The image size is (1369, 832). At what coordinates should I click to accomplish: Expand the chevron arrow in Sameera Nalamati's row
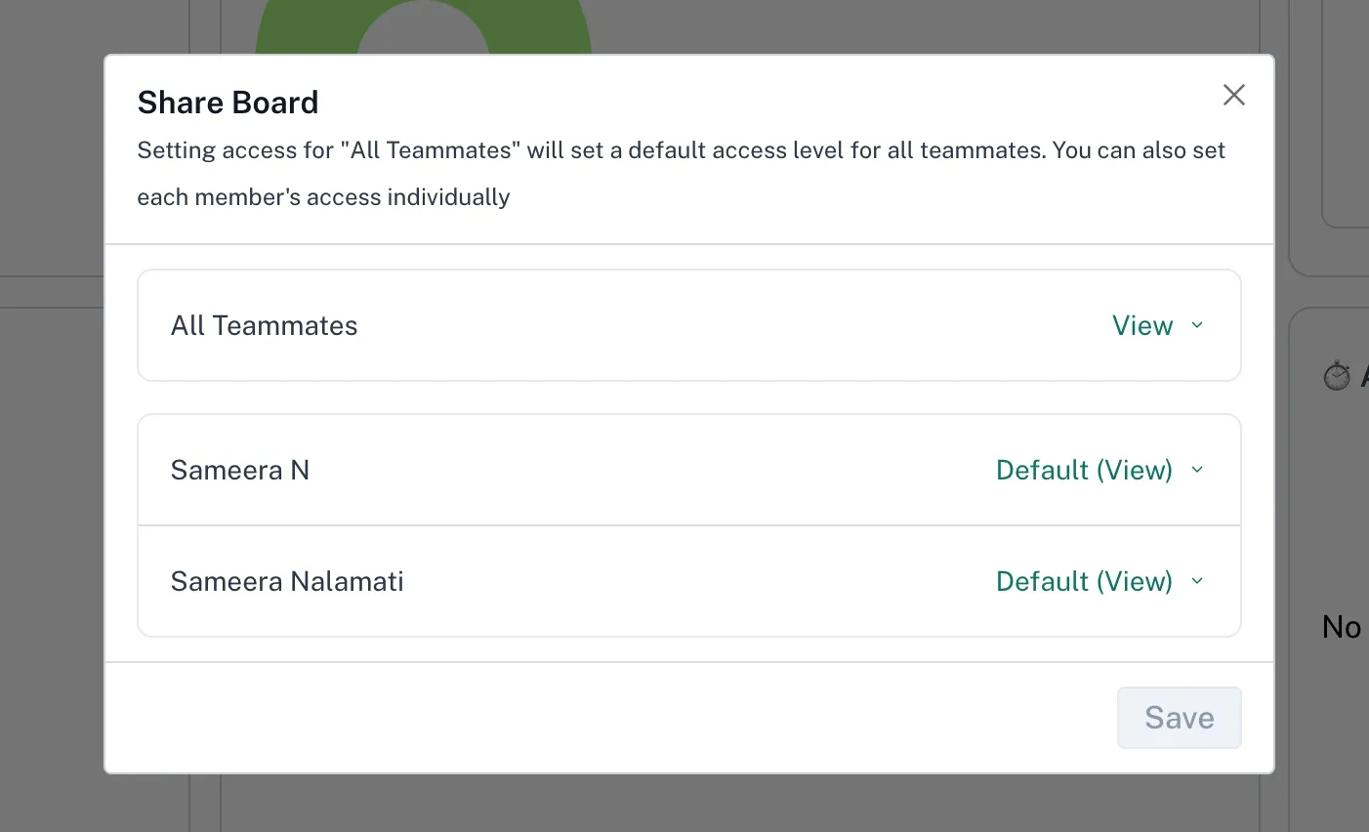tap(1197, 581)
